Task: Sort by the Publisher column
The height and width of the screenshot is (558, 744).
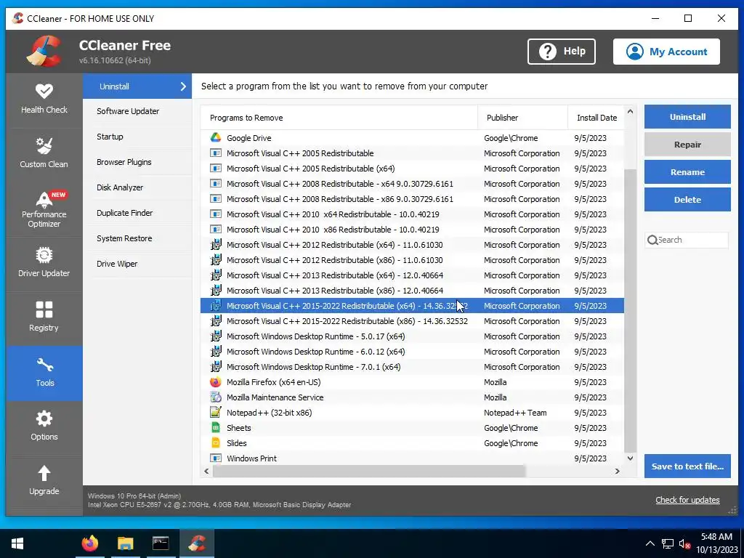Action: pos(522,118)
